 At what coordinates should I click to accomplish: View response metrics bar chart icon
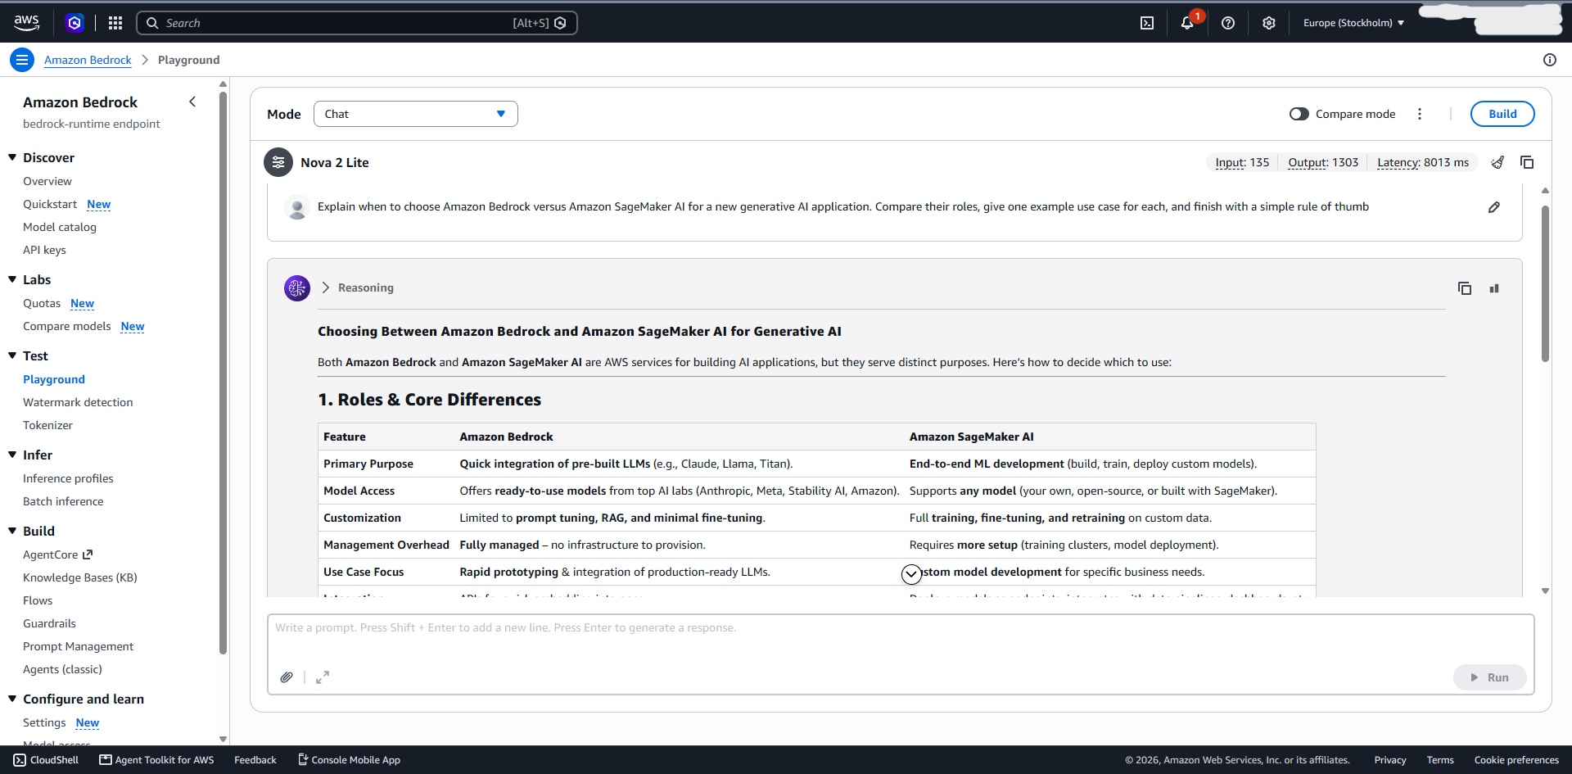tap(1494, 288)
